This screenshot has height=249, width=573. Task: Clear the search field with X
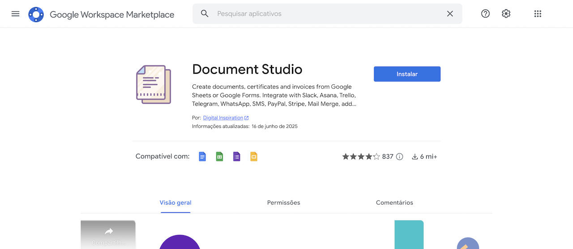click(450, 14)
